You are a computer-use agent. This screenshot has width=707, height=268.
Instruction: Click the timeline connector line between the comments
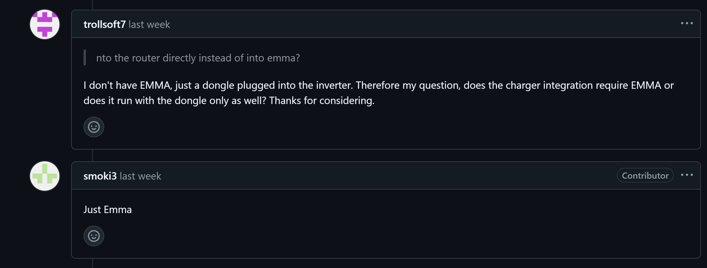coord(93,155)
